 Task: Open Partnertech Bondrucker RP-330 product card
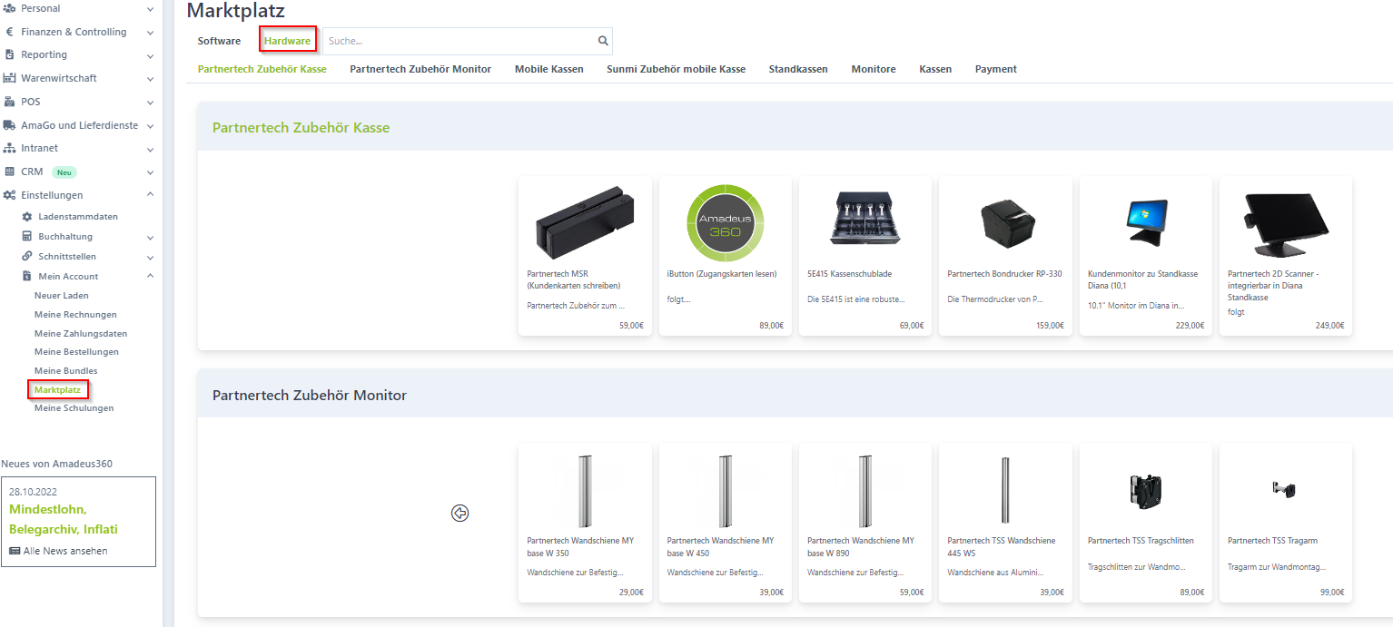click(1005, 256)
